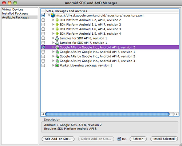
Task: Click the flask icon for Samples for SDK API 8
Action: 57,38
